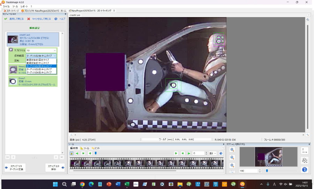Choose 範囲を指定:固定タイプ option in the list
Image resolution: width=314 pixels, height=189 pixels.
[x=39, y=60]
